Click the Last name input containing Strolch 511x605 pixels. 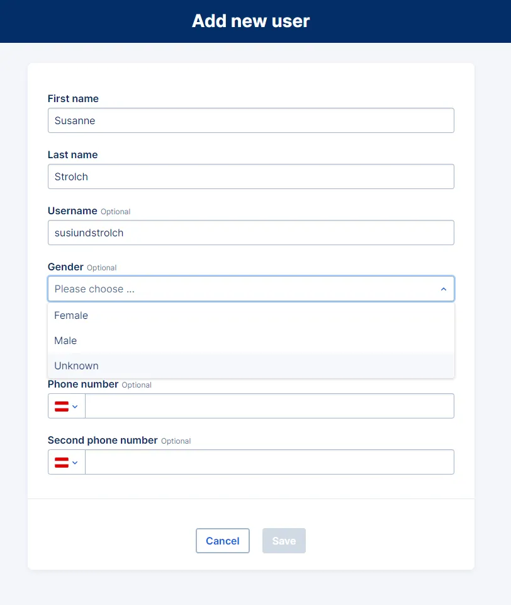coord(251,176)
